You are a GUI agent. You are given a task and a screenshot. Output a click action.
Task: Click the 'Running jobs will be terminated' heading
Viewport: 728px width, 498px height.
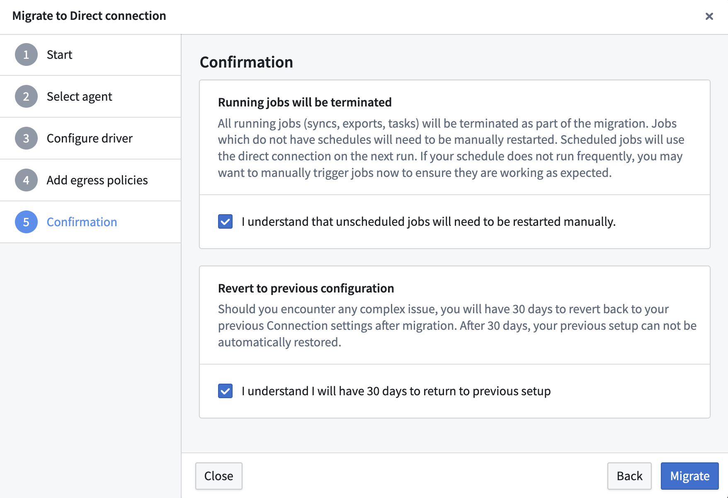pyautogui.click(x=305, y=102)
